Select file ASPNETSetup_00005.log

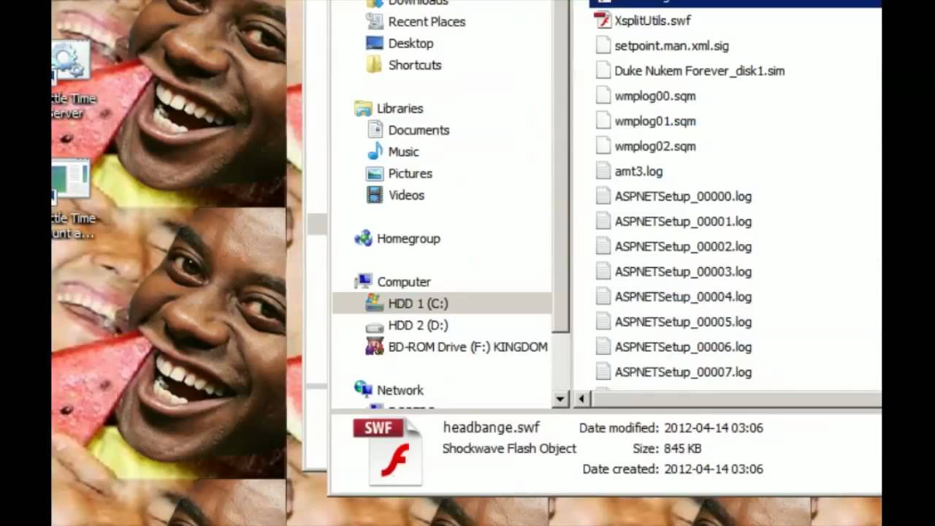683,321
